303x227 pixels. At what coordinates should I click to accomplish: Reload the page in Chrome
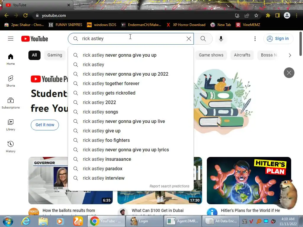[x=25, y=15]
